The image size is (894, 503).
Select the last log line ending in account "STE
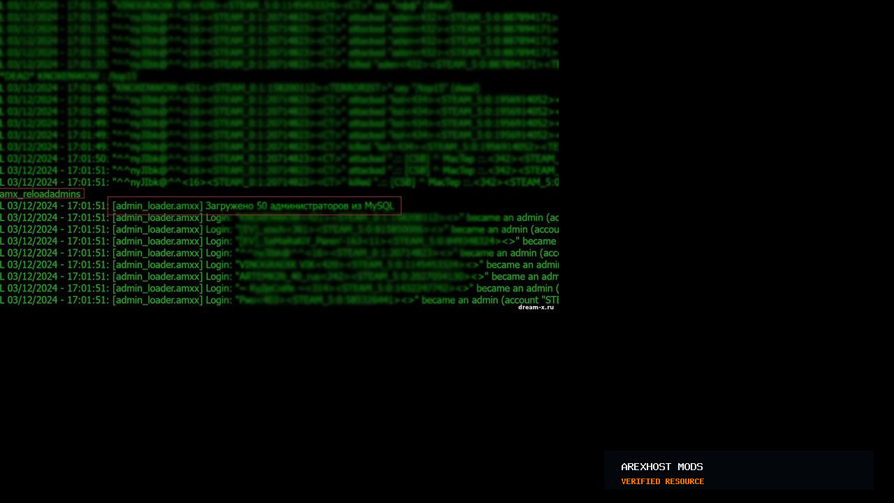(279, 300)
